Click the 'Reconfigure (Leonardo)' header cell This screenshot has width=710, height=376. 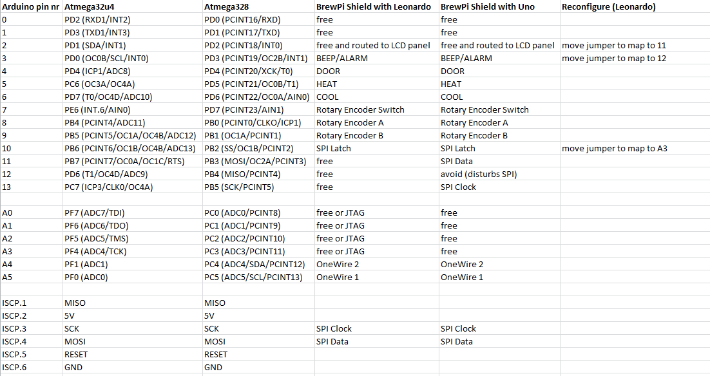[635, 7]
